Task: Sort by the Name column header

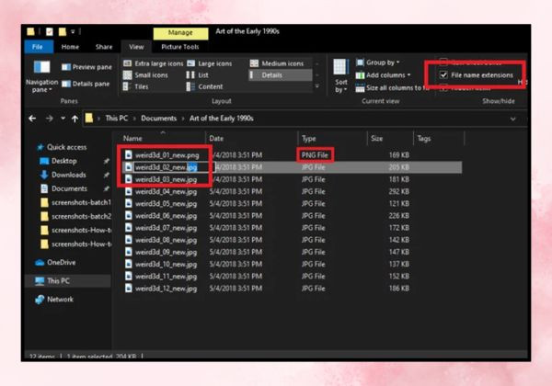Action: pos(132,139)
